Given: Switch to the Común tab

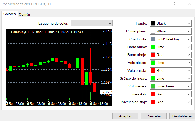Looking at the screenshot, I should pos(24,14).
